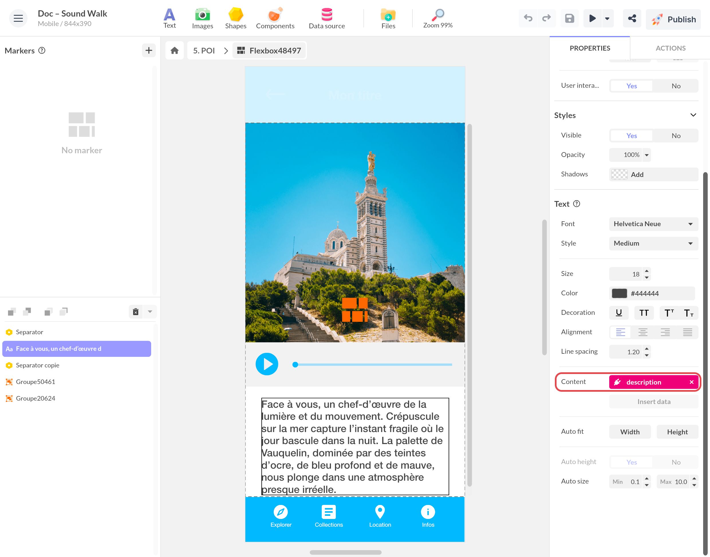Set User interaction to No
Screen dimensions: 710x557
[x=676, y=86]
